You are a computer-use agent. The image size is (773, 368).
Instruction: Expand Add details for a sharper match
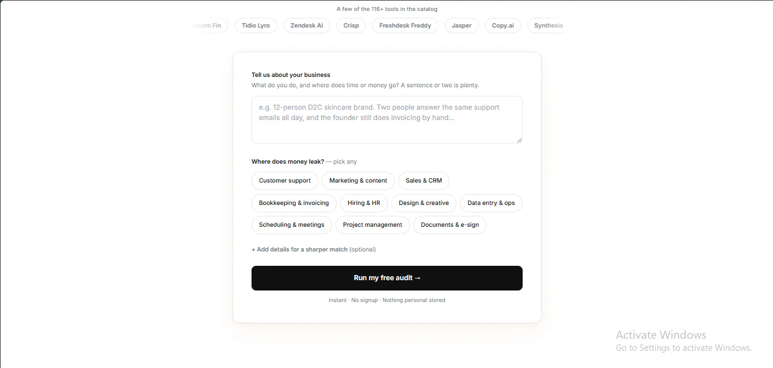314,250
